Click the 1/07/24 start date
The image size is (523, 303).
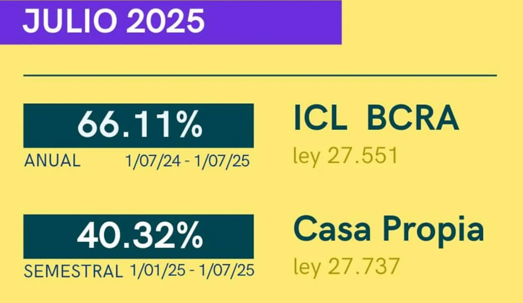tap(154, 161)
